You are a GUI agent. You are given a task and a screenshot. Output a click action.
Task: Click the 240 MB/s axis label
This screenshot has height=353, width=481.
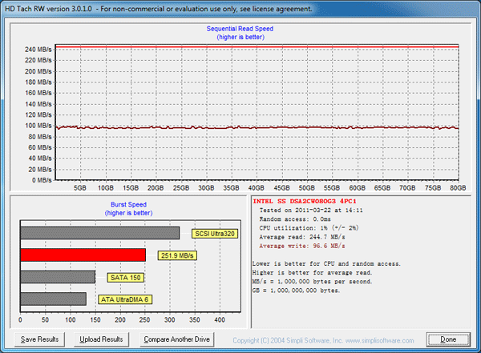pos(37,50)
